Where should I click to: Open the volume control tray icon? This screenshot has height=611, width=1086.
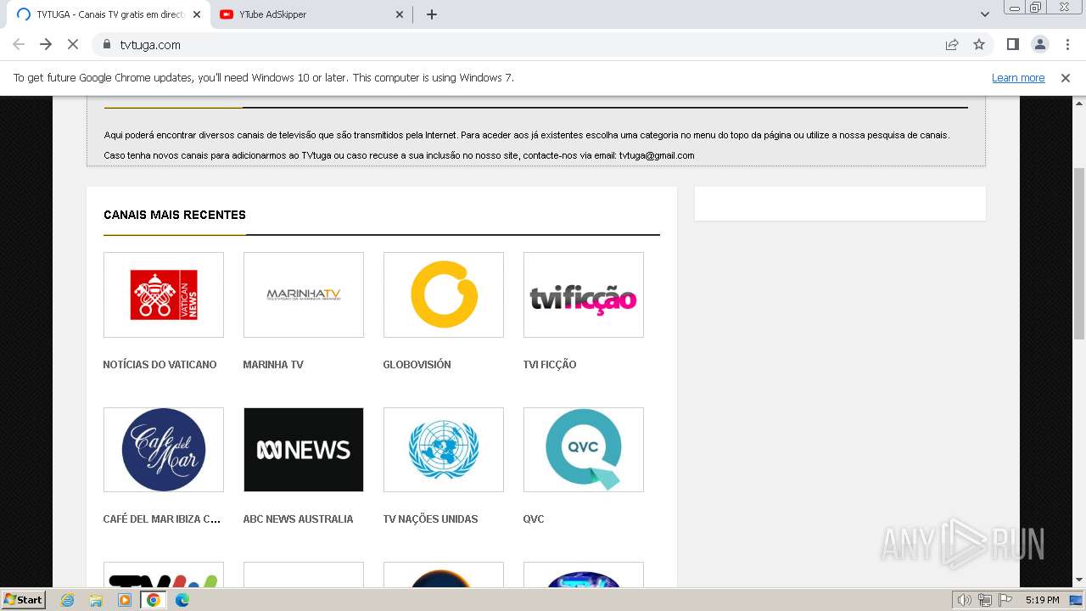click(x=965, y=600)
